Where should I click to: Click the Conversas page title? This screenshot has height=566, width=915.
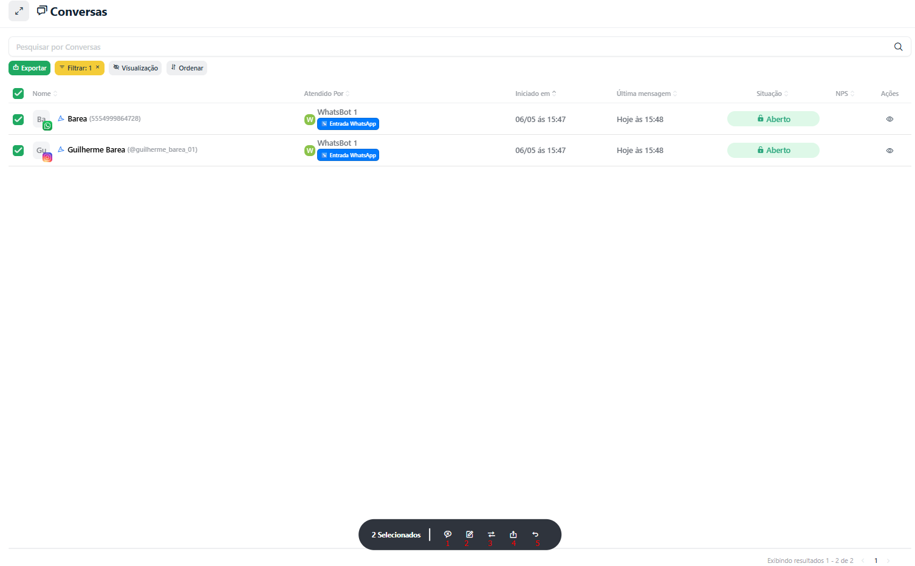click(x=78, y=12)
